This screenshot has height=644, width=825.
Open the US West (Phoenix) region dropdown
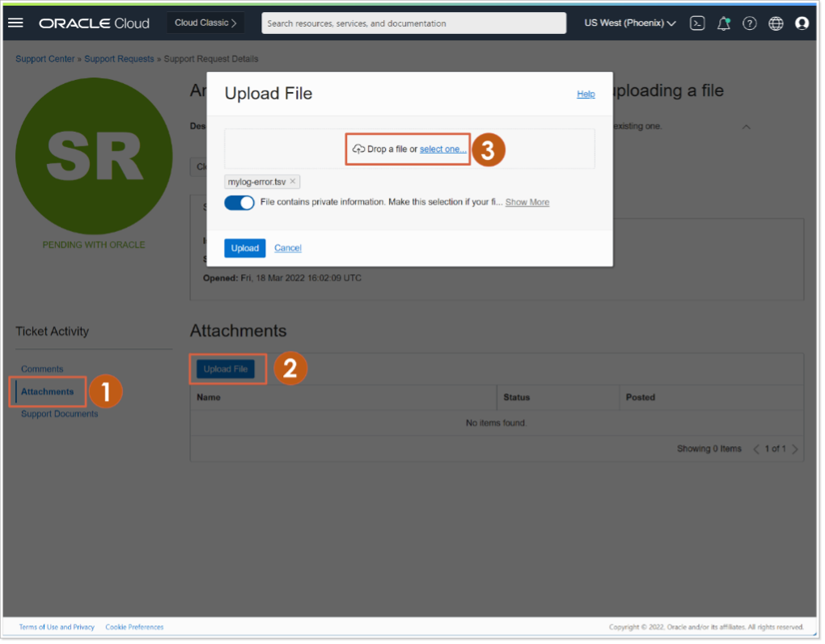[628, 23]
